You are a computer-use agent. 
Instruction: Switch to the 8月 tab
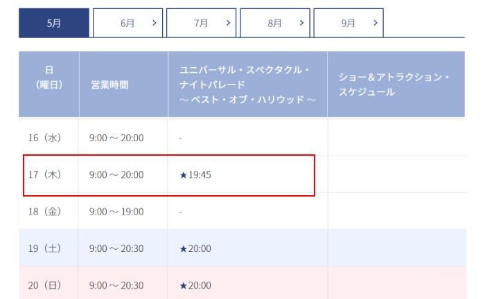tap(274, 23)
